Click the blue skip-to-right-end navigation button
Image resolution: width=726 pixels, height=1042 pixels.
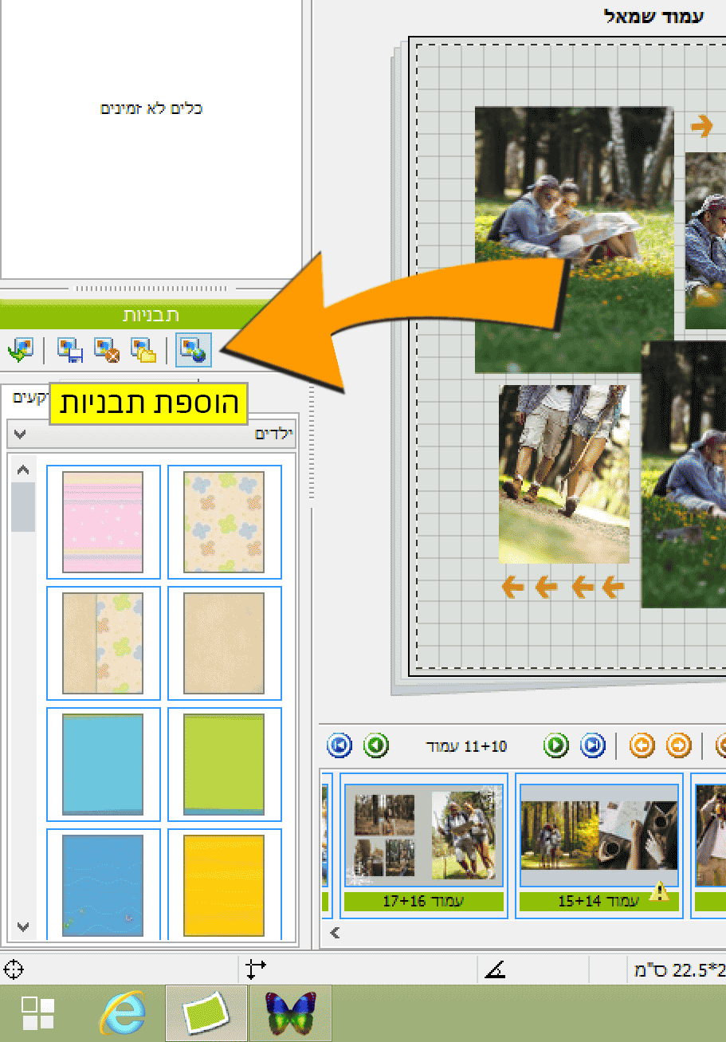pos(593,746)
